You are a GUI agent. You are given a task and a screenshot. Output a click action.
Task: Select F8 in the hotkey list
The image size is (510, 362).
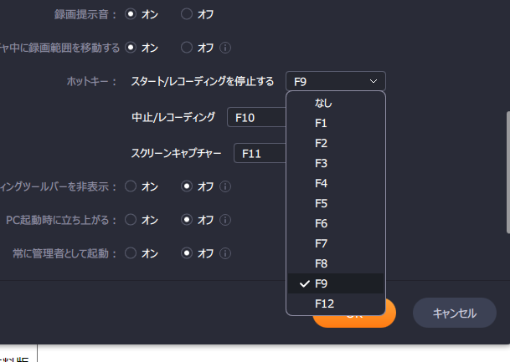(336, 263)
